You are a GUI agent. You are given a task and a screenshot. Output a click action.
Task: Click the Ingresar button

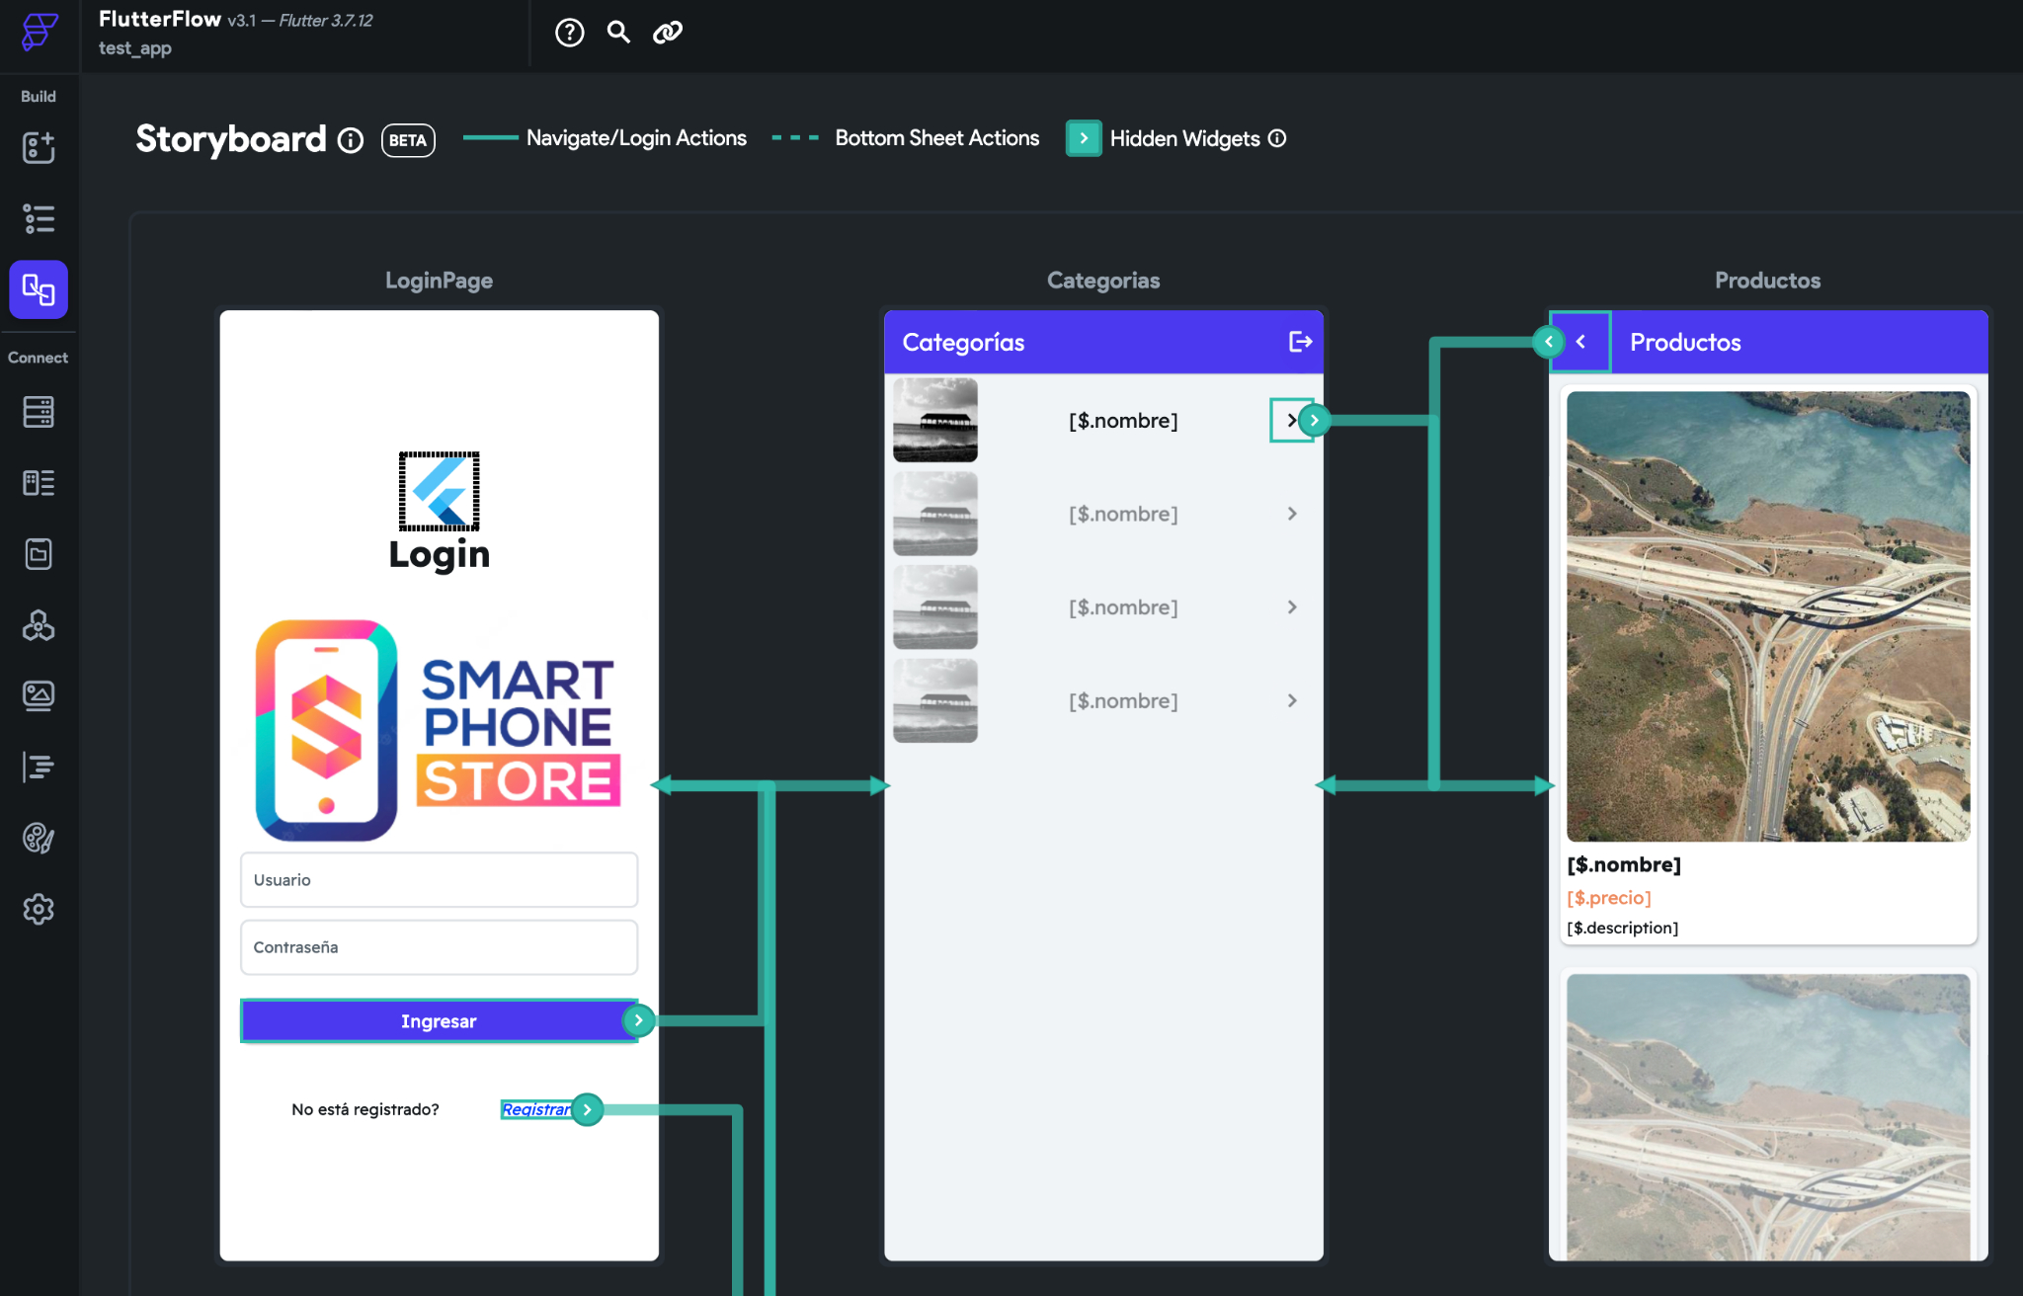[439, 1020]
